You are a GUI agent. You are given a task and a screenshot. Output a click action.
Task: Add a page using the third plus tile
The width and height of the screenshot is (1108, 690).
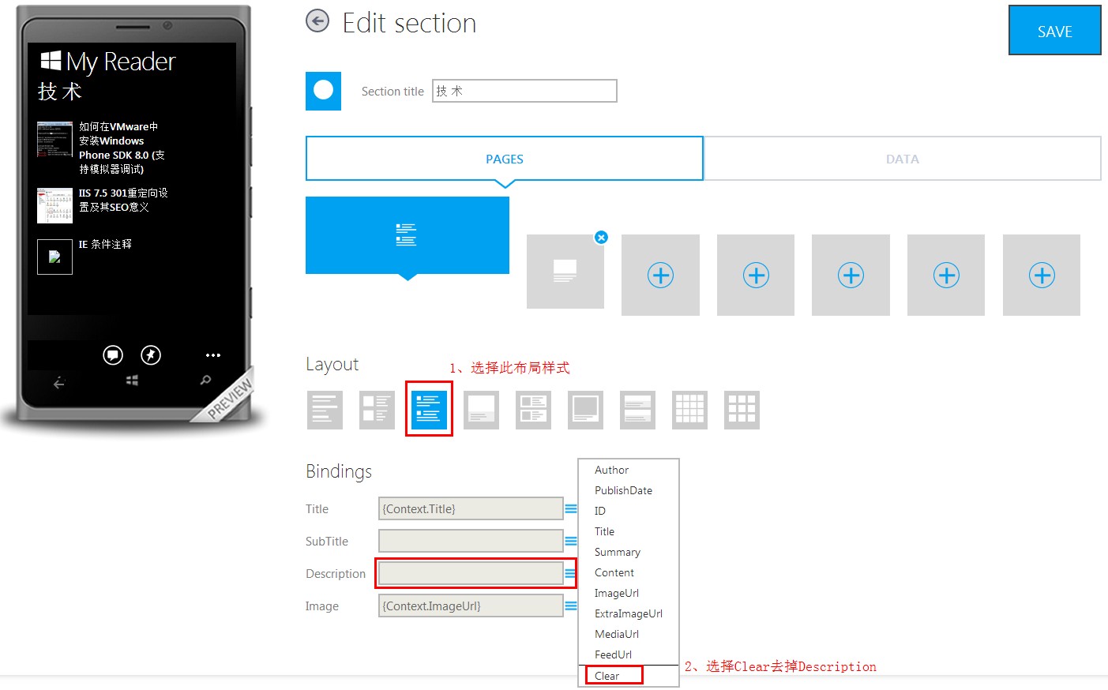(x=851, y=275)
